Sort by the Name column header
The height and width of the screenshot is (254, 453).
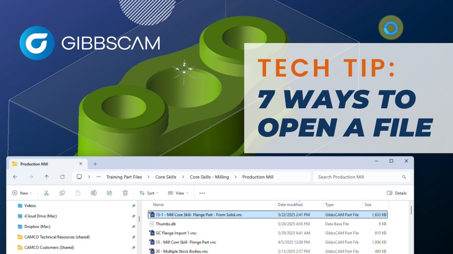coord(159,205)
